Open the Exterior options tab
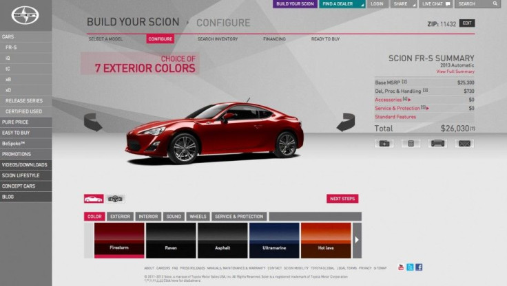Screen dimensions: 507x286 (x=120, y=217)
